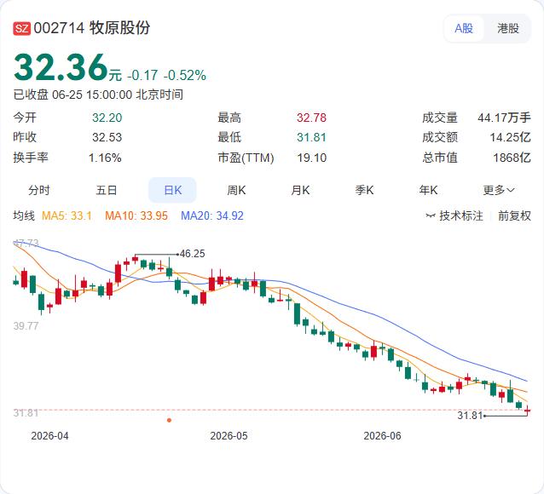Click the 39.77 price axis label
The width and height of the screenshot is (544, 494).
(26, 326)
